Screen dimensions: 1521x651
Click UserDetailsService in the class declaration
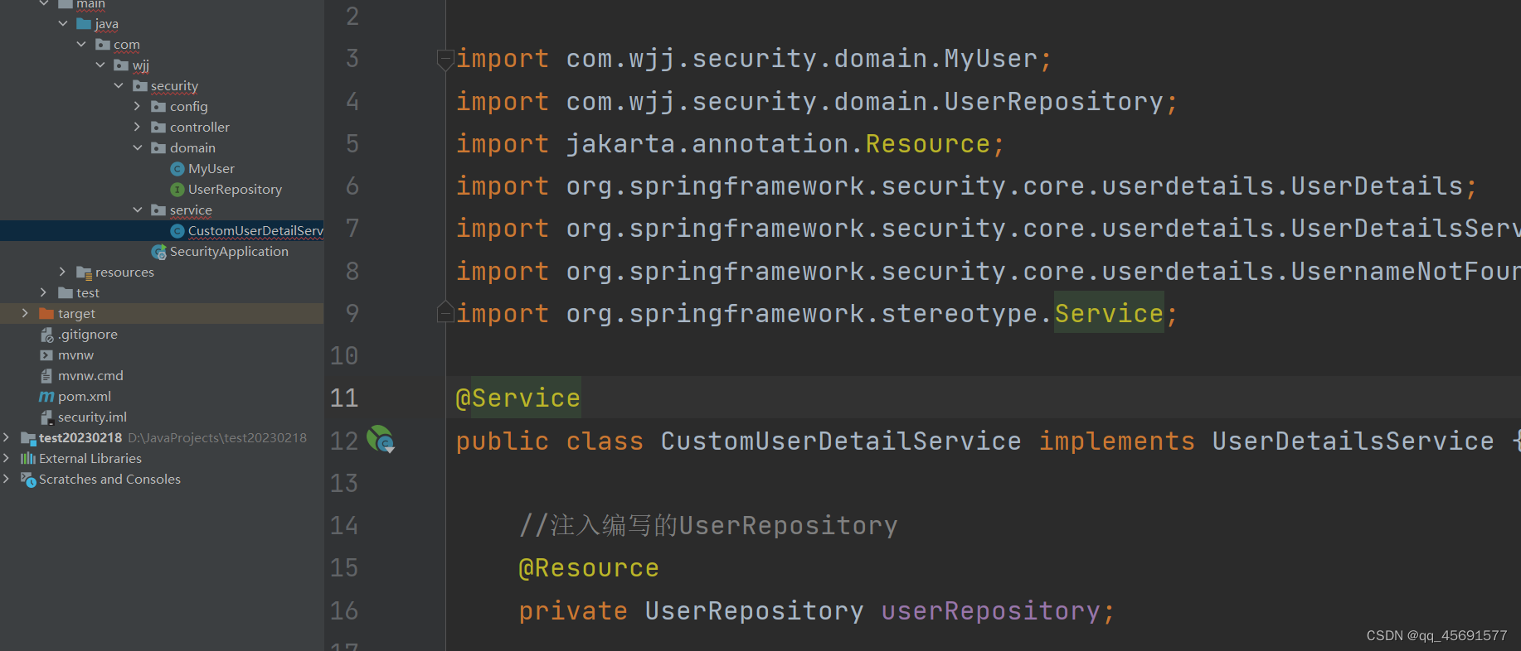1353,441
